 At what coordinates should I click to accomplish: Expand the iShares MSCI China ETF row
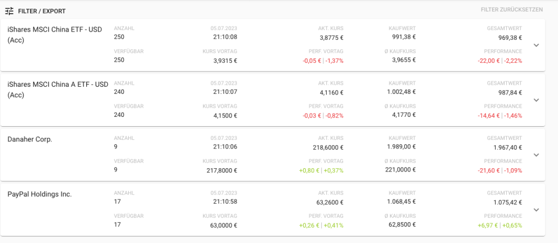[x=536, y=45]
